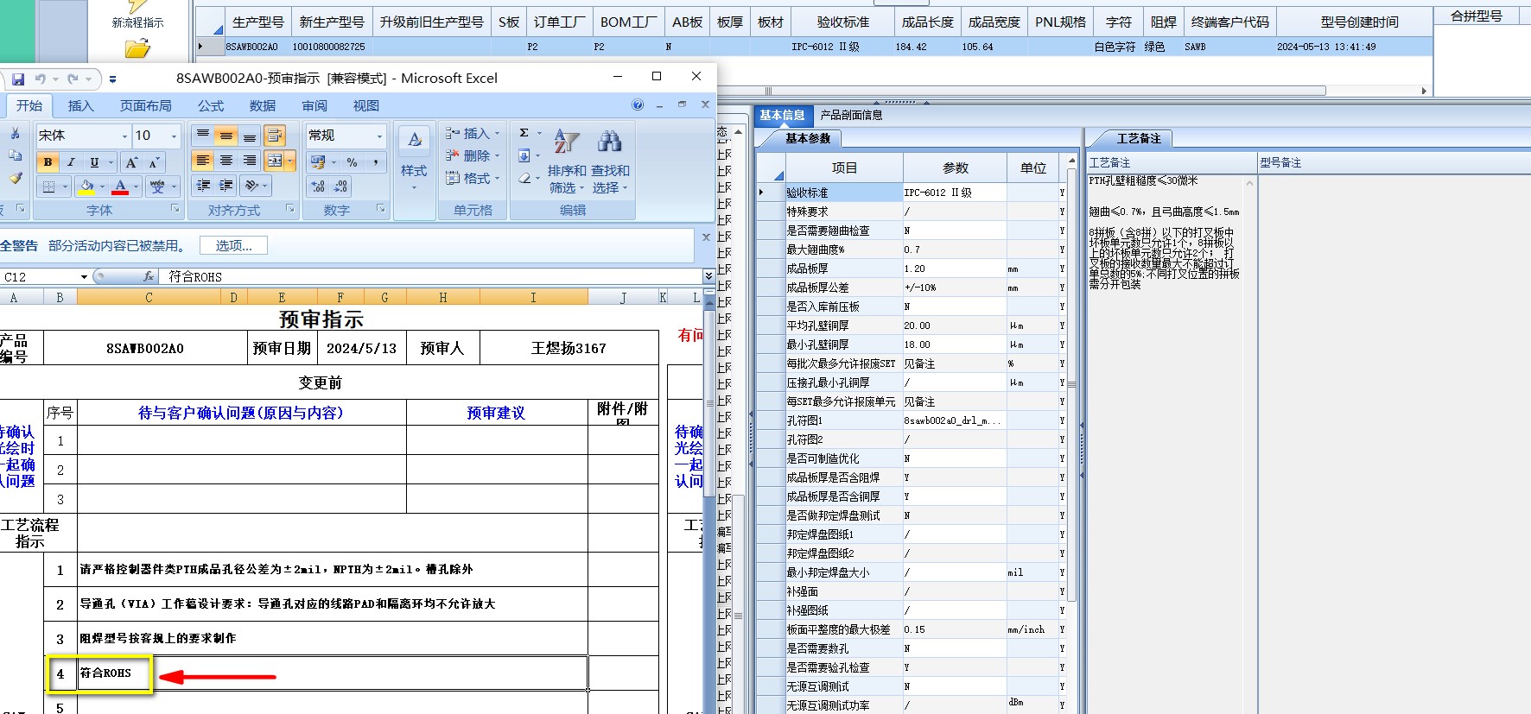Viewport: 1531px width, 714px height.
Task: Switch to 审阅 ribbon tab
Action: click(x=314, y=105)
